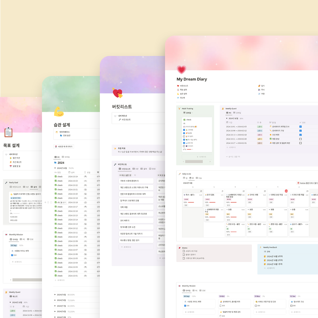The width and height of the screenshot is (318, 318).
Task: Click the red heart page icon of My Dream Diary
Action: [x=181, y=70]
